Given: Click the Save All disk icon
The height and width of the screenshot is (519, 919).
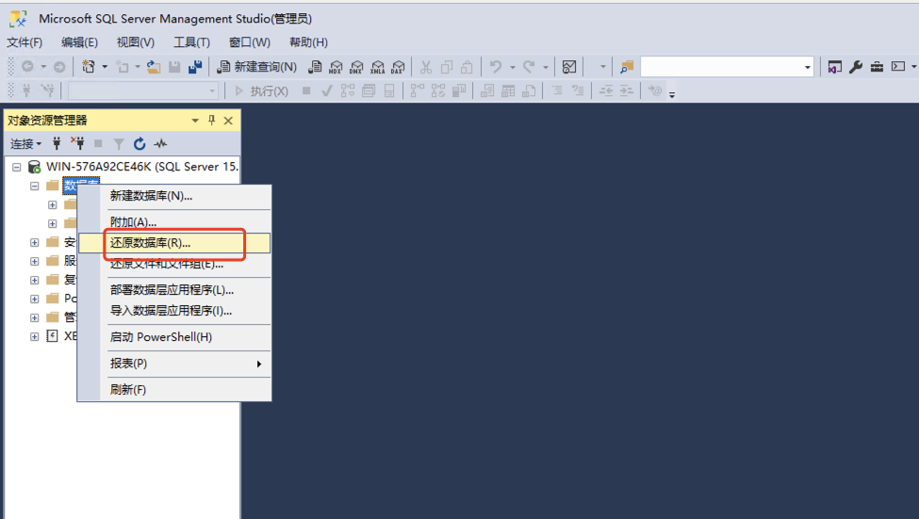Looking at the screenshot, I should tap(195, 67).
